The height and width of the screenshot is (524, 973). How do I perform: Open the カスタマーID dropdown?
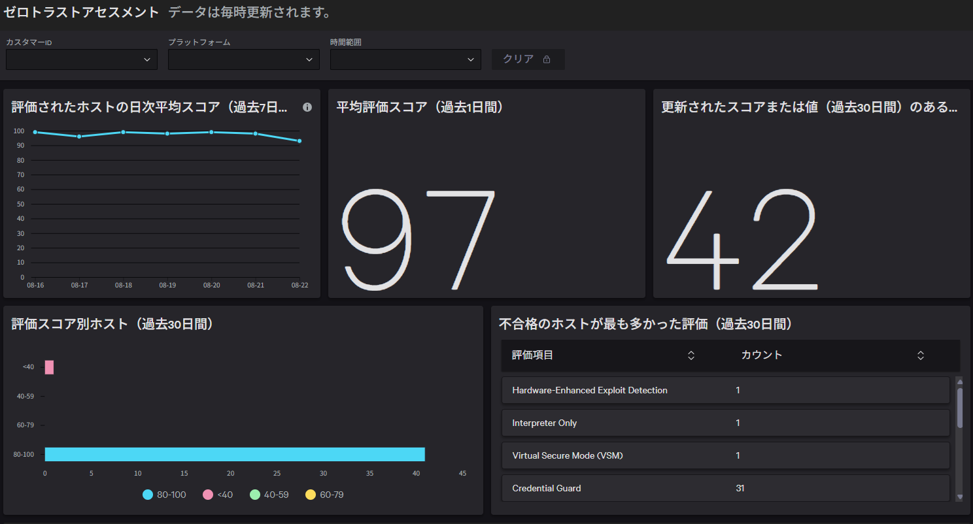[82, 59]
